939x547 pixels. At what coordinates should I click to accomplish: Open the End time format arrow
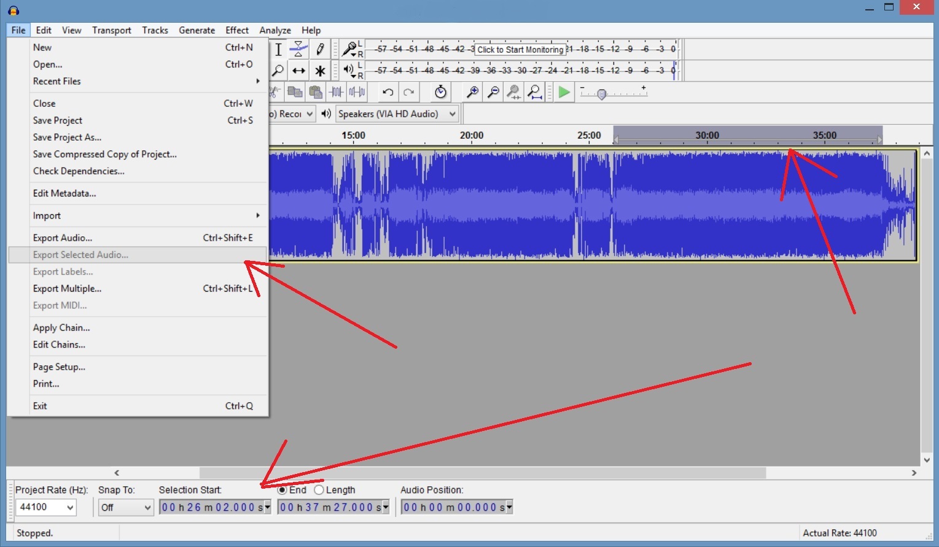tap(386, 507)
